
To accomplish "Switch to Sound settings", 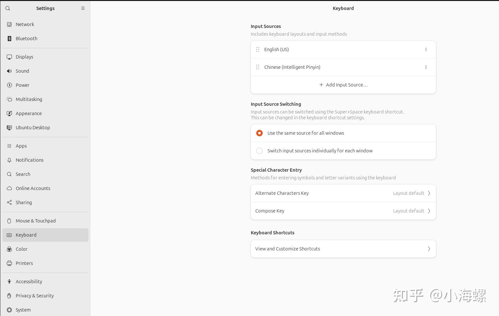I will pos(23,71).
